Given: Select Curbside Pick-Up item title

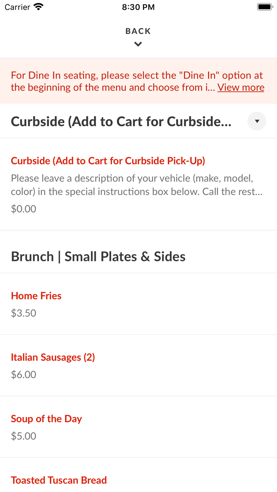Looking at the screenshot, I should point(108,161).
